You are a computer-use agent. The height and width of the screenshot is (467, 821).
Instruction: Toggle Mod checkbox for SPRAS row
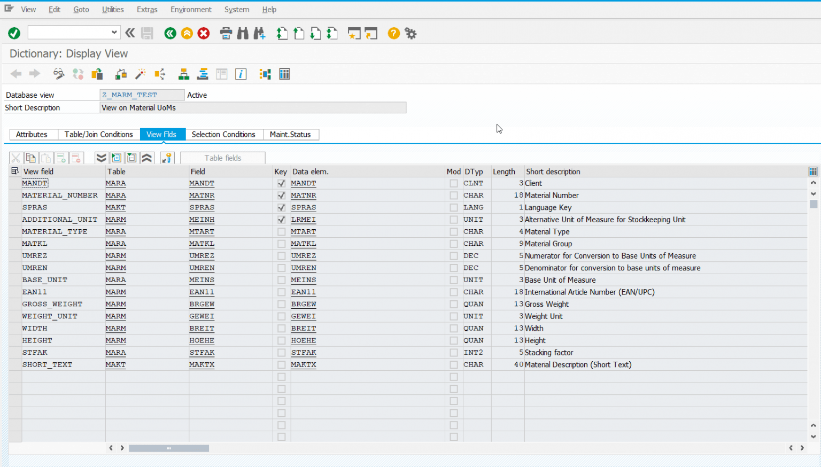pos(453,207)
